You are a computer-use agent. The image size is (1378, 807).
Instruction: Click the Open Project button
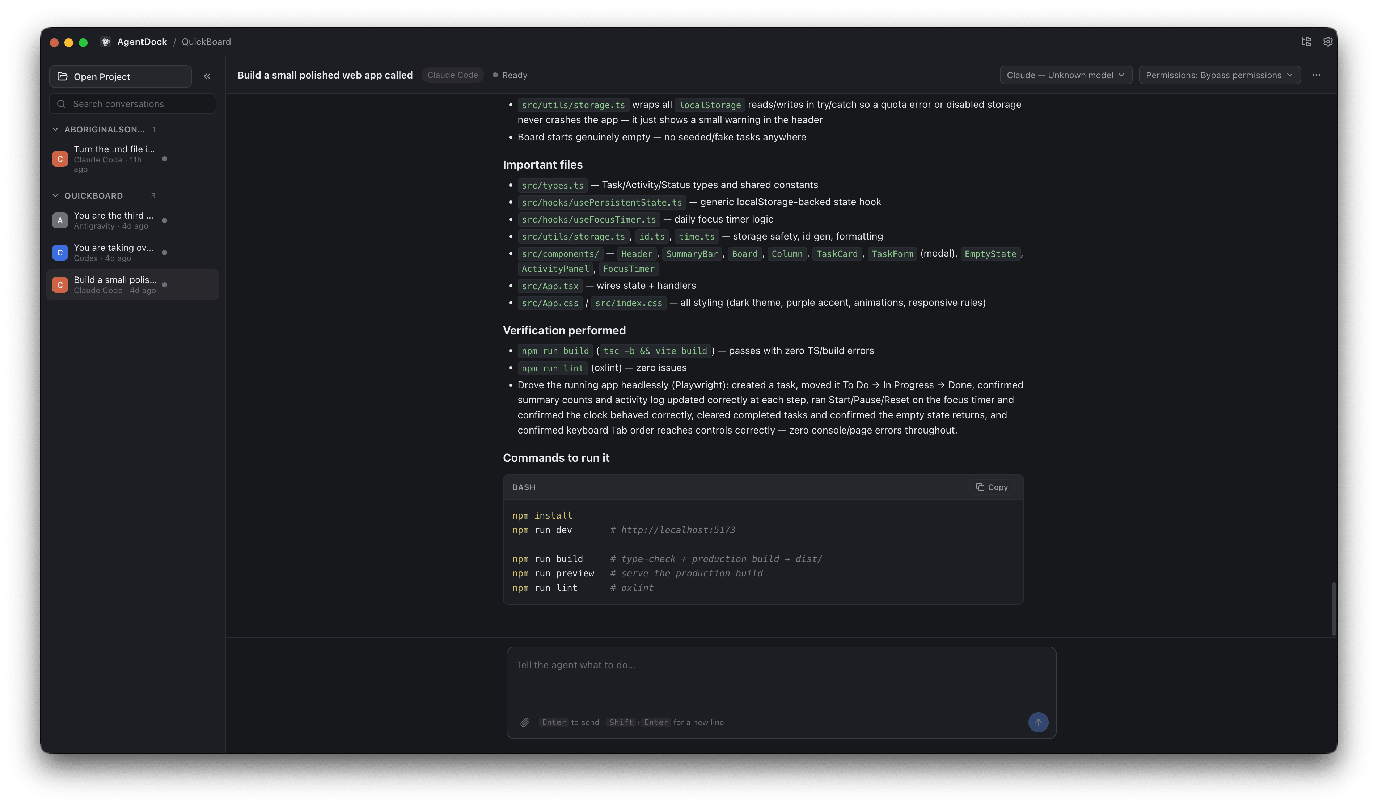coord(120,77)
